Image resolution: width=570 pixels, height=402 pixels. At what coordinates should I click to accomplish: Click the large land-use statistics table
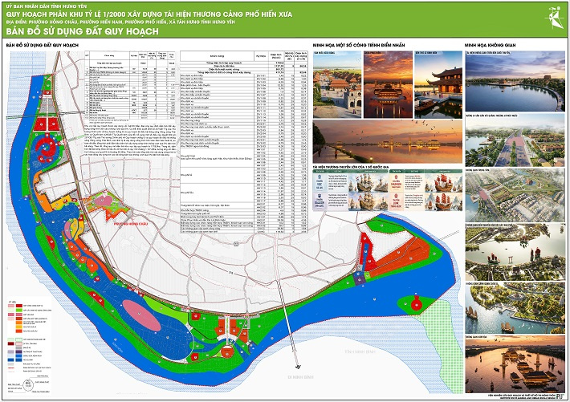tap(244, 142)
